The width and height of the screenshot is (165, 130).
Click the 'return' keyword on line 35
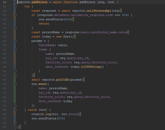pyautogui.click(x=44, y=24)
